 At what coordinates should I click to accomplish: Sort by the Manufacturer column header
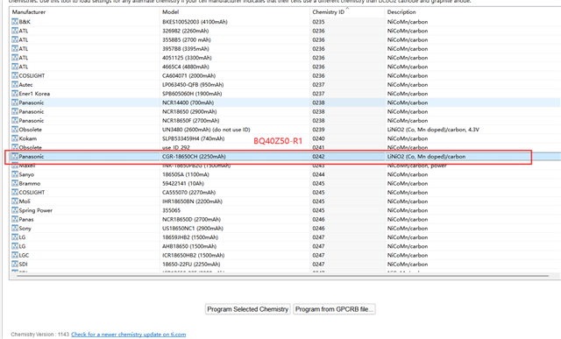29,11
